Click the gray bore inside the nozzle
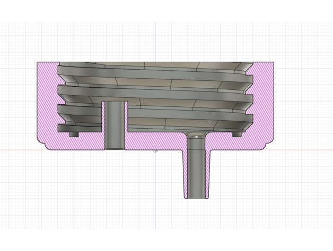The width and height of the screenshot is (333, 251). coord(196,170)
